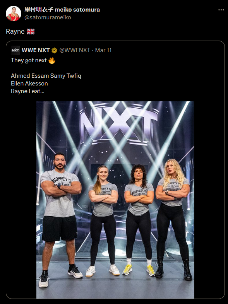Open the Mar 11 timestamp
The image size is (228, 304).
tap(103, 50)
